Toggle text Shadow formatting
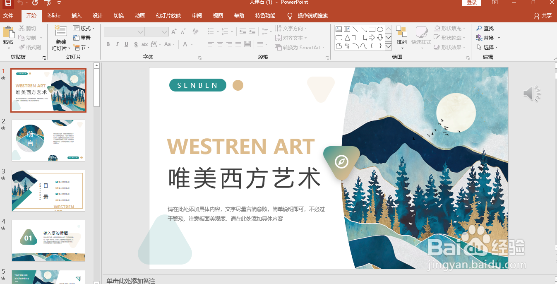Image resolution: width=557 pixels, height=284 pixels. [x=135, y=44]
